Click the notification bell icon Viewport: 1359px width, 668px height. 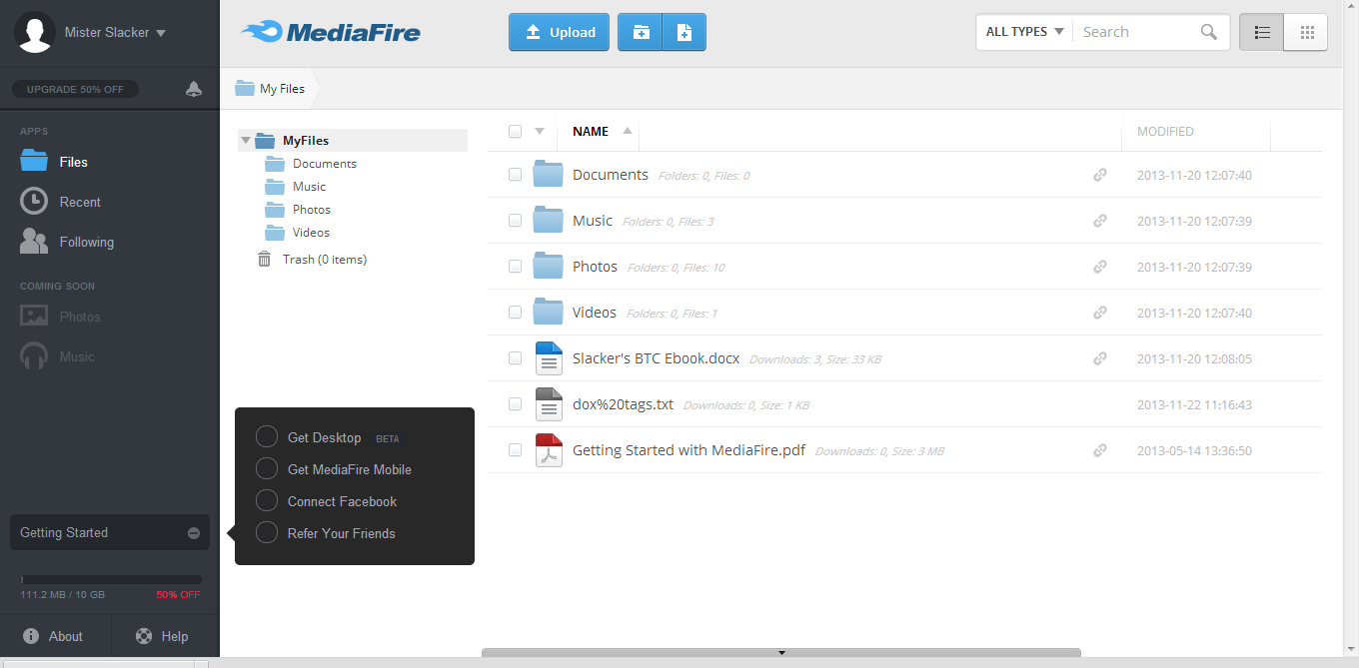[x=194, y=89]
